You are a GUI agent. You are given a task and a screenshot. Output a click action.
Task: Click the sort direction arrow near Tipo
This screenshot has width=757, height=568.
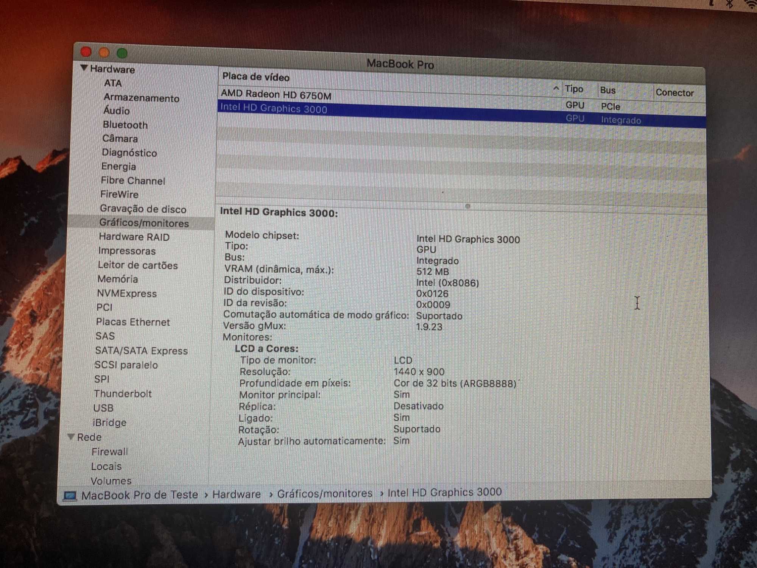(556, 88)
